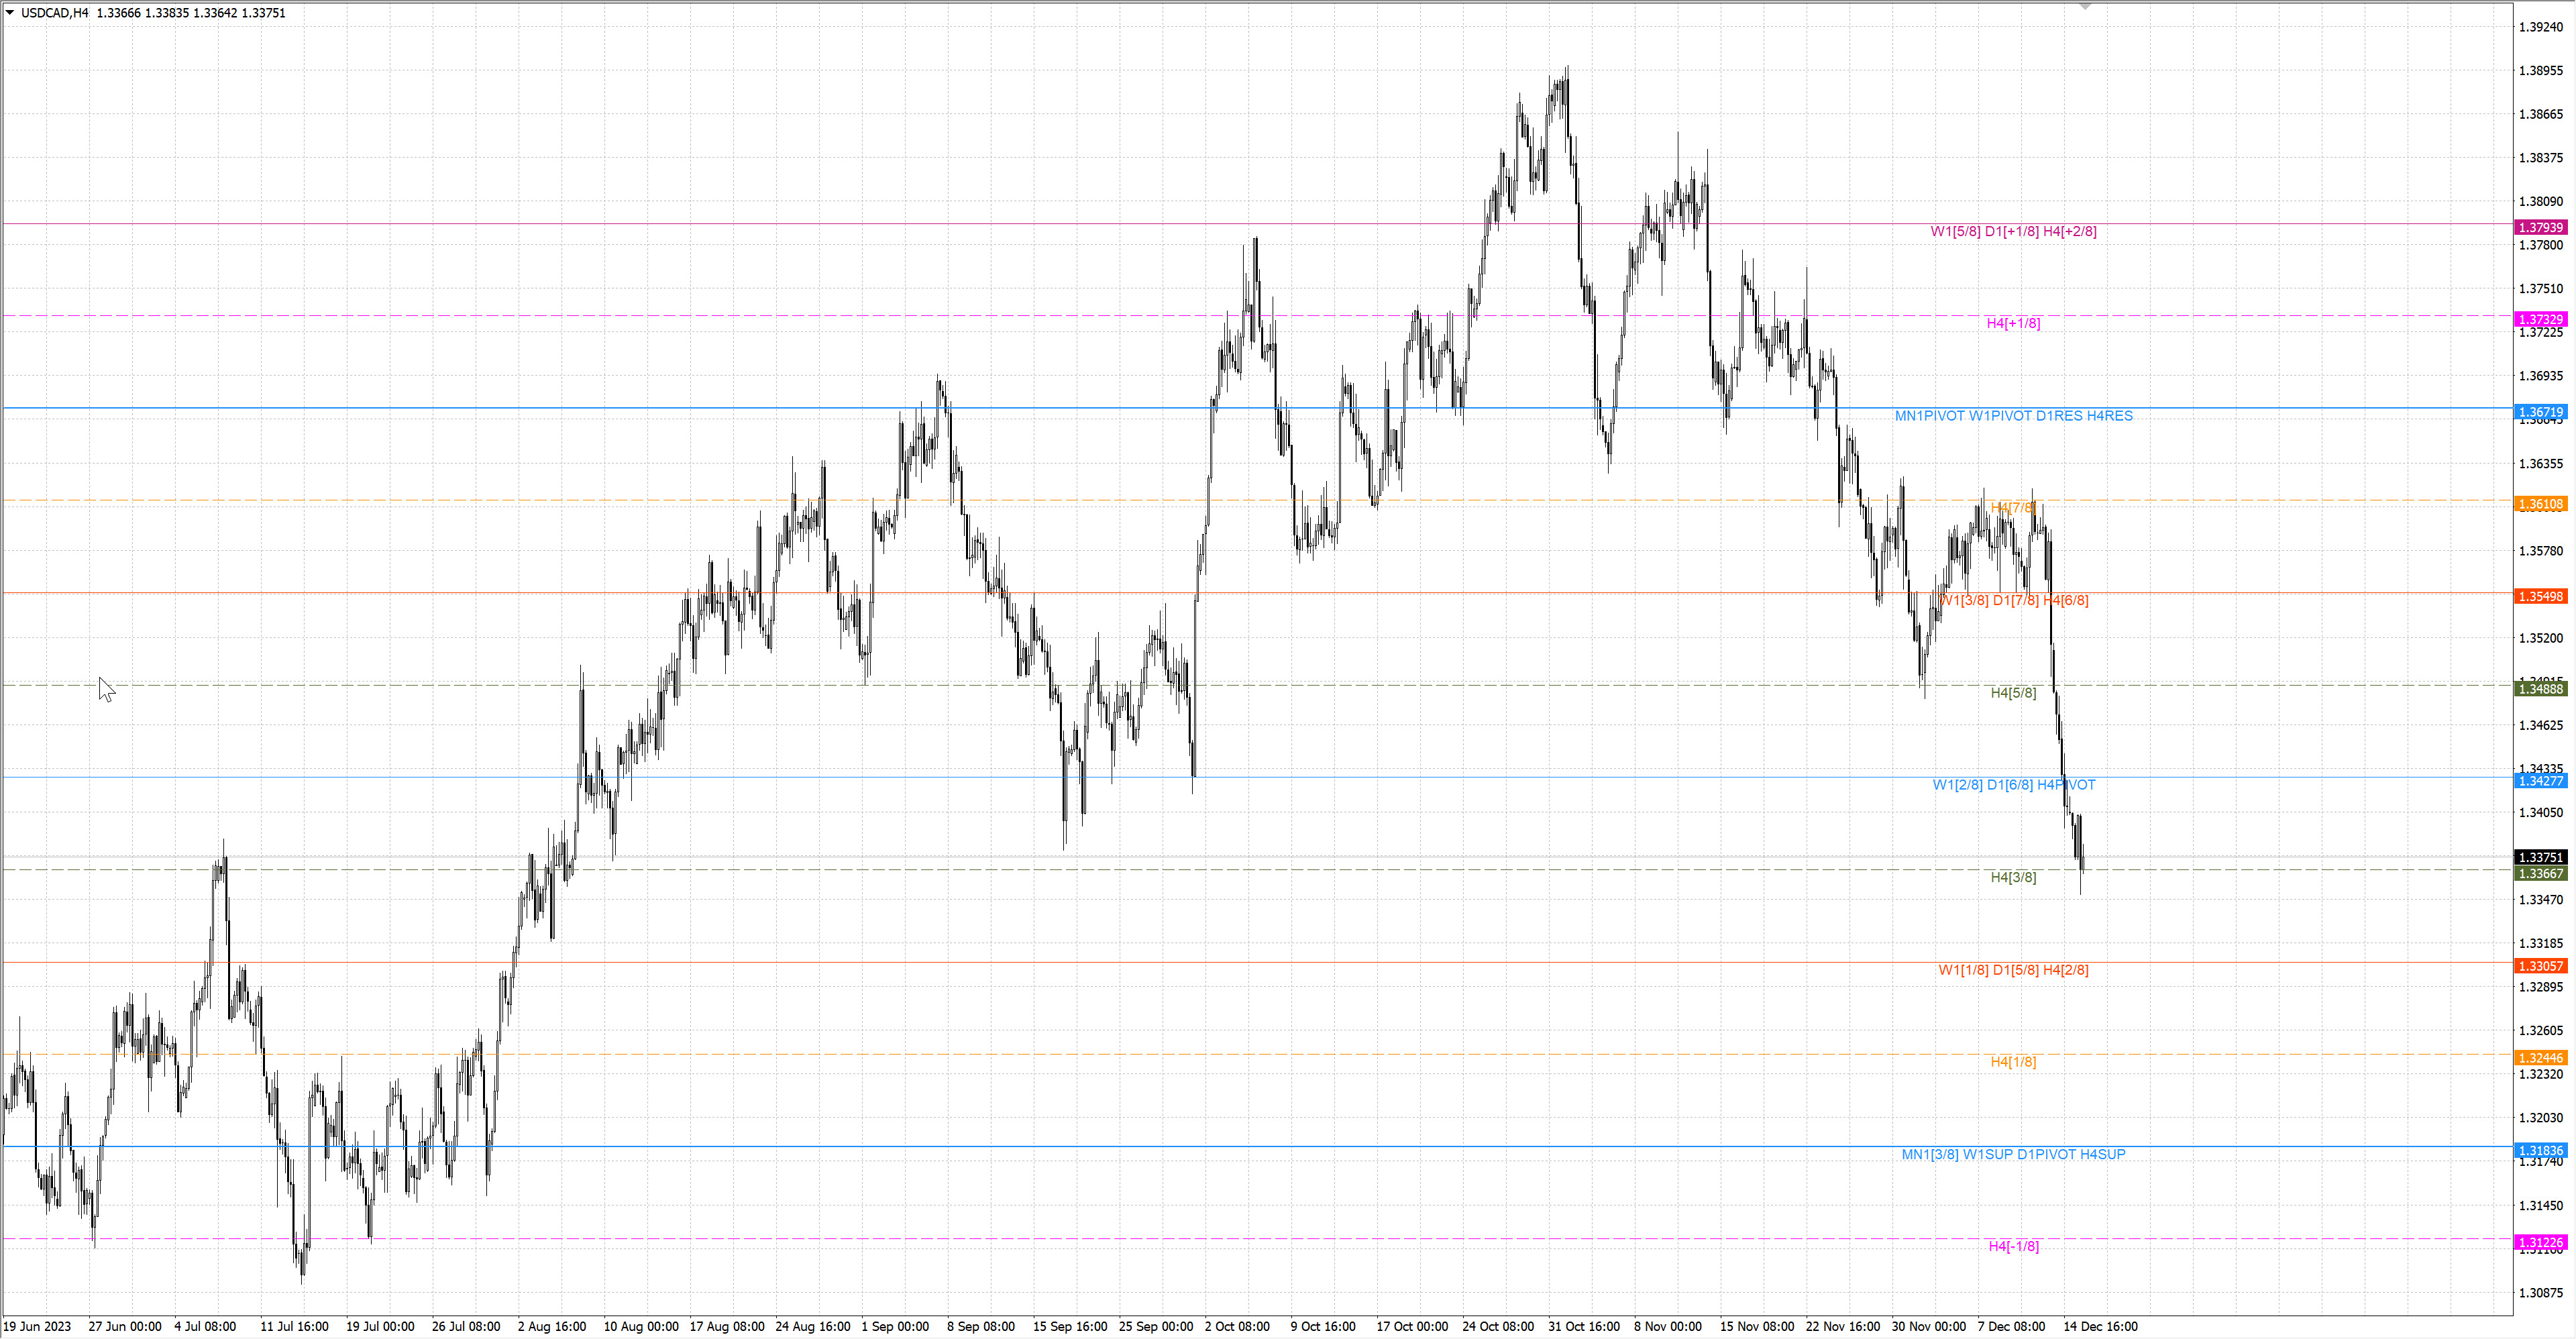Click the H4[+1/8] level label
The height and width of the screenshot is (1339, 2576).
[x=2013, y=323]
